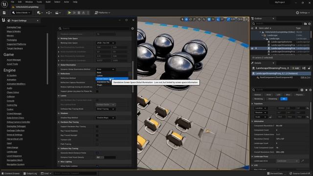
Task: Click the Unreal Engine logo at top left
Action: [4, 4]
